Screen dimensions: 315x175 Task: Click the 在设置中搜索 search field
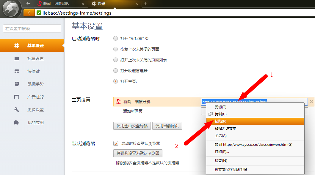[32, 29]
